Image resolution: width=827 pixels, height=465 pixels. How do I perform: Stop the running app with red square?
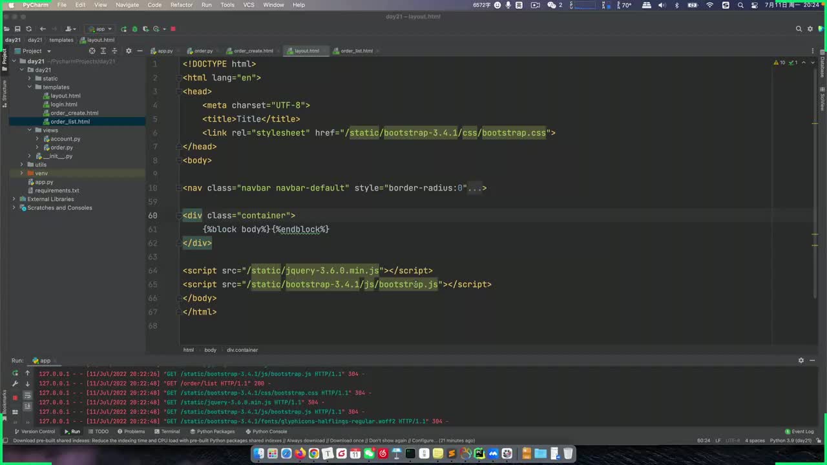coord(173,29)
